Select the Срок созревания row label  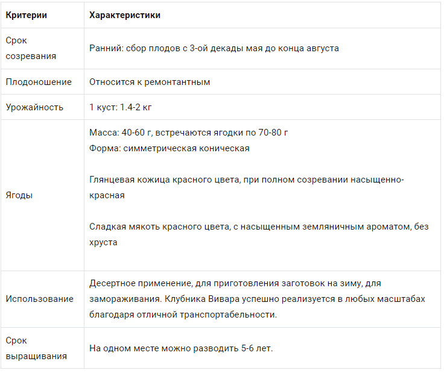tap(31, 48)
